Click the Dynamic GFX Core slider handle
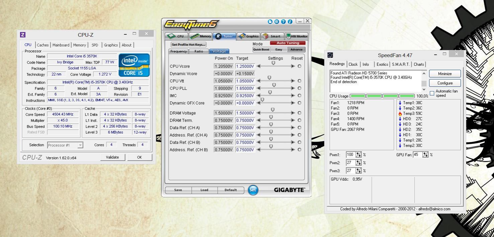494x237 pixels. coord(262,99)
